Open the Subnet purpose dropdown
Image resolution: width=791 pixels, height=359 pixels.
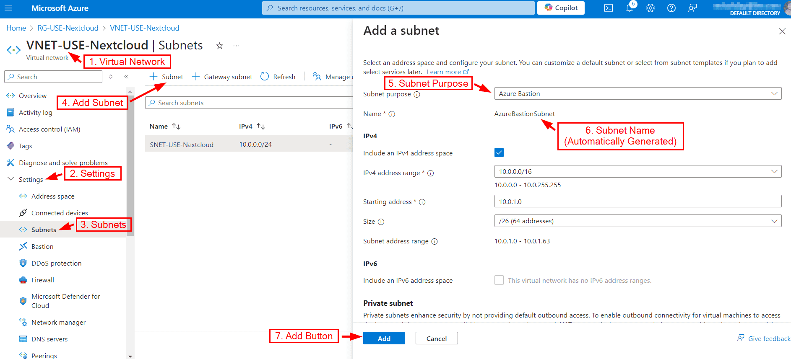point(638,93)
